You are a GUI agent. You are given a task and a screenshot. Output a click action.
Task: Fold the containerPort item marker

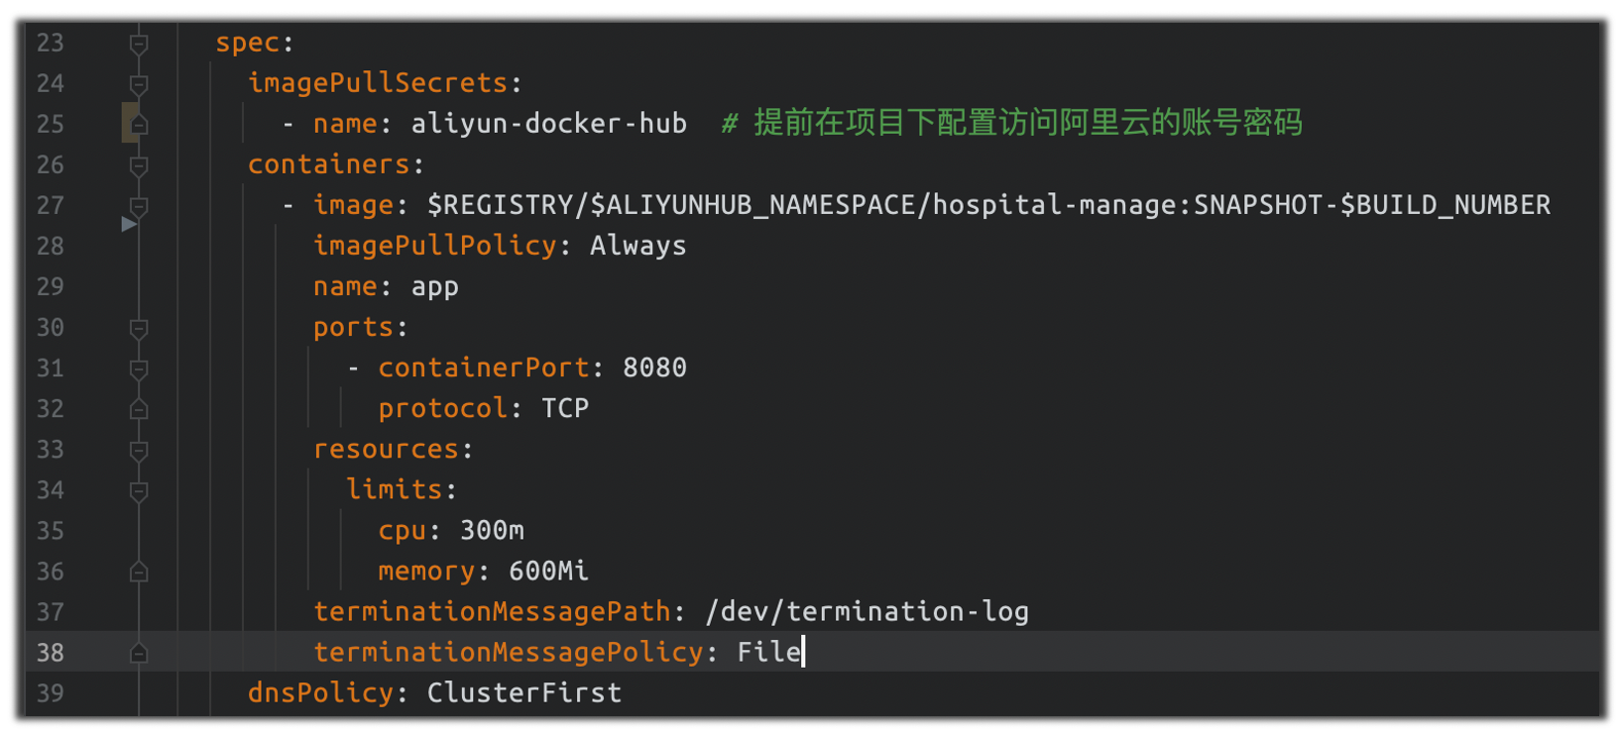139,368
